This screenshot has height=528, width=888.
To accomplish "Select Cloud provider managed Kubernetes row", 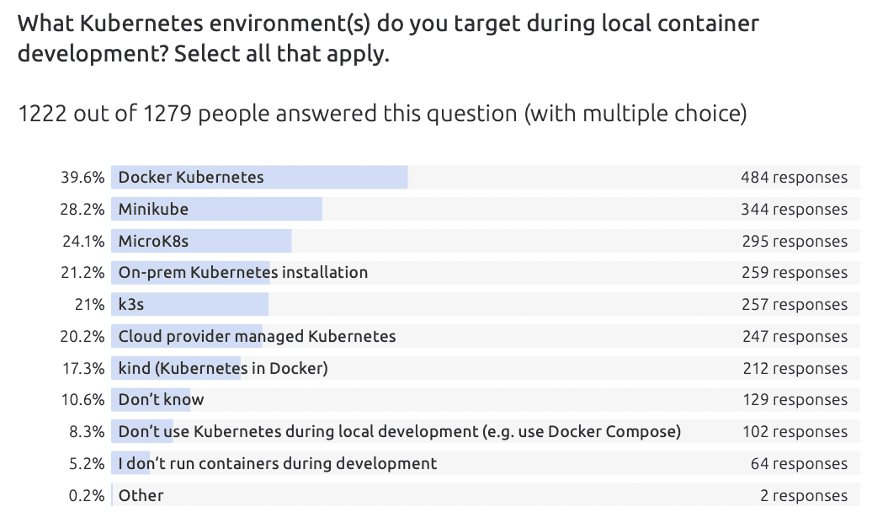I will click(486, 337).
